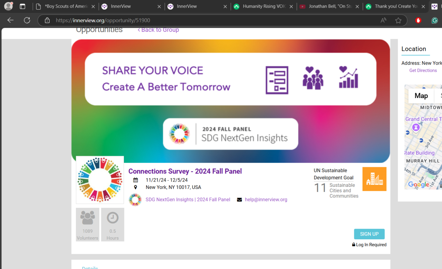Email help@innerview.org via the link
Viewport: 442px width, 269px height.
tap(266, 200)
